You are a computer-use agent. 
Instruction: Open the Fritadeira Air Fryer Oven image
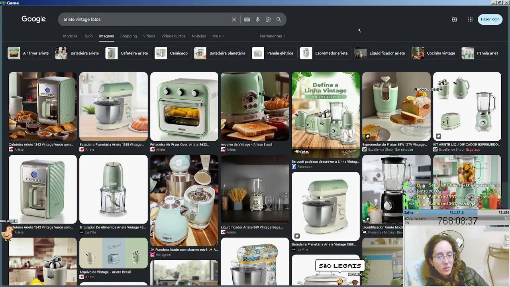[184, 106]
